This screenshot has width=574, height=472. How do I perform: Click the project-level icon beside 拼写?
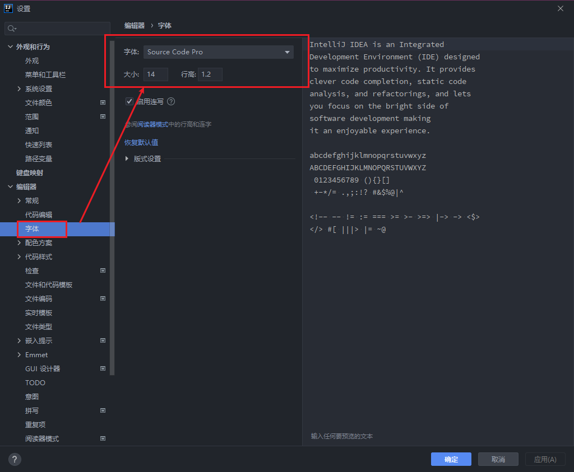click(x=103, y=410)
